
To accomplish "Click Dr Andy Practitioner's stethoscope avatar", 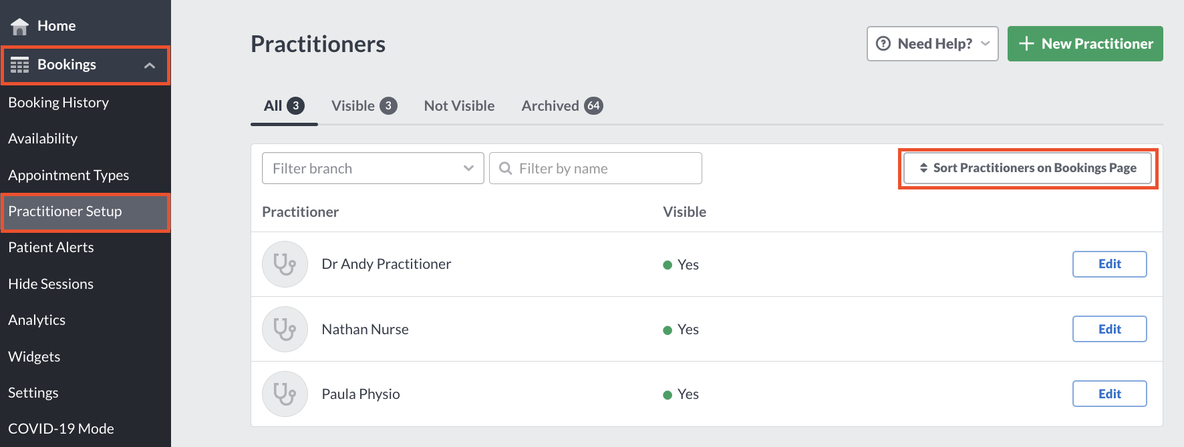I will [285, 264].
